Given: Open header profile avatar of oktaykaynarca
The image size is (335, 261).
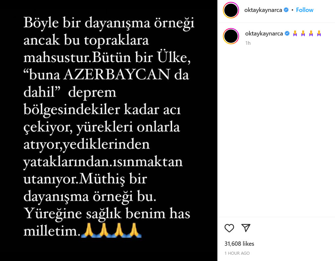Looking at the screenshot, I should click(231, 10).
